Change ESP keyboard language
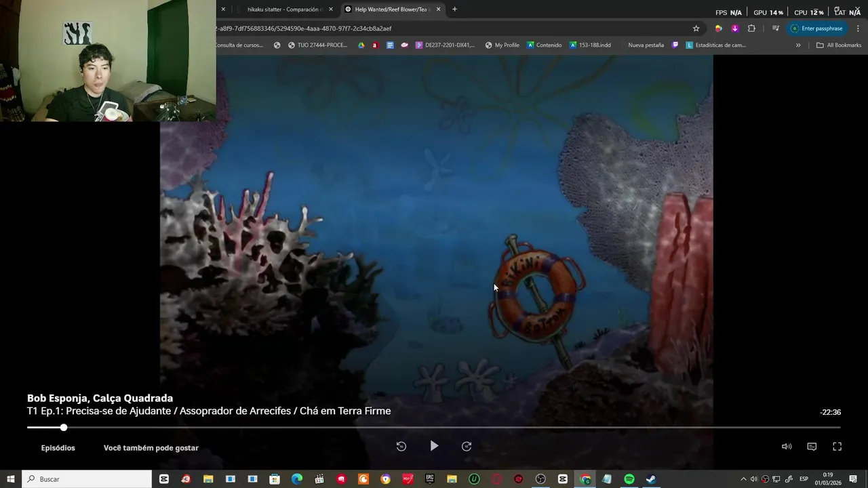Image resolution: width=868 pixels, height=488 pixels. point(804,479)
